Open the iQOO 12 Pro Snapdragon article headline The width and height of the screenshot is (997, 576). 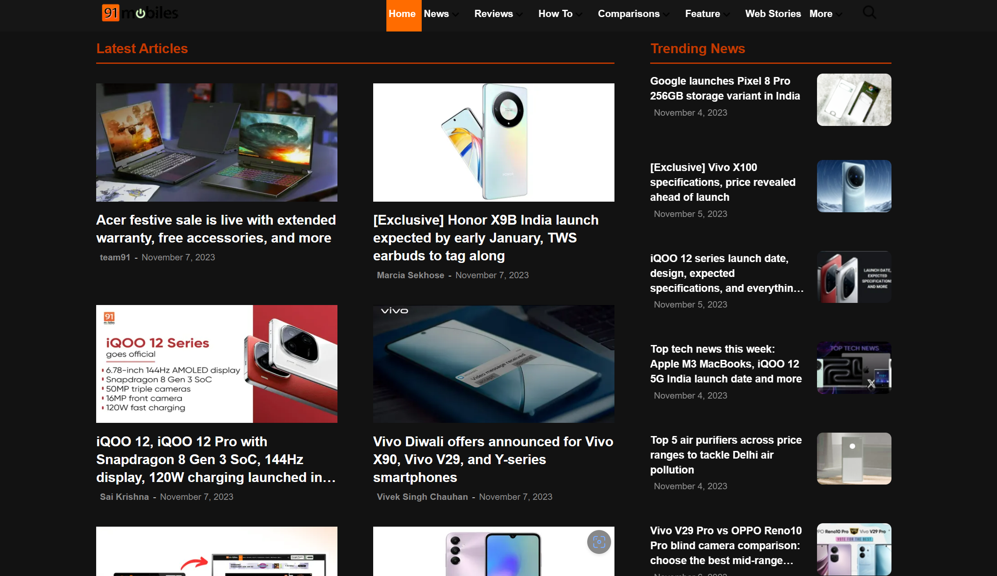[x=216, y=459]
